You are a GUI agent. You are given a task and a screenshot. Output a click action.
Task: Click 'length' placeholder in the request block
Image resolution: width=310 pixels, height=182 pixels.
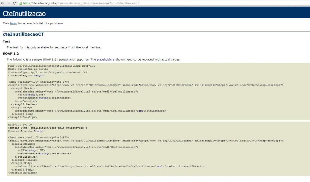pyautogui.click(x=39, y=75)
